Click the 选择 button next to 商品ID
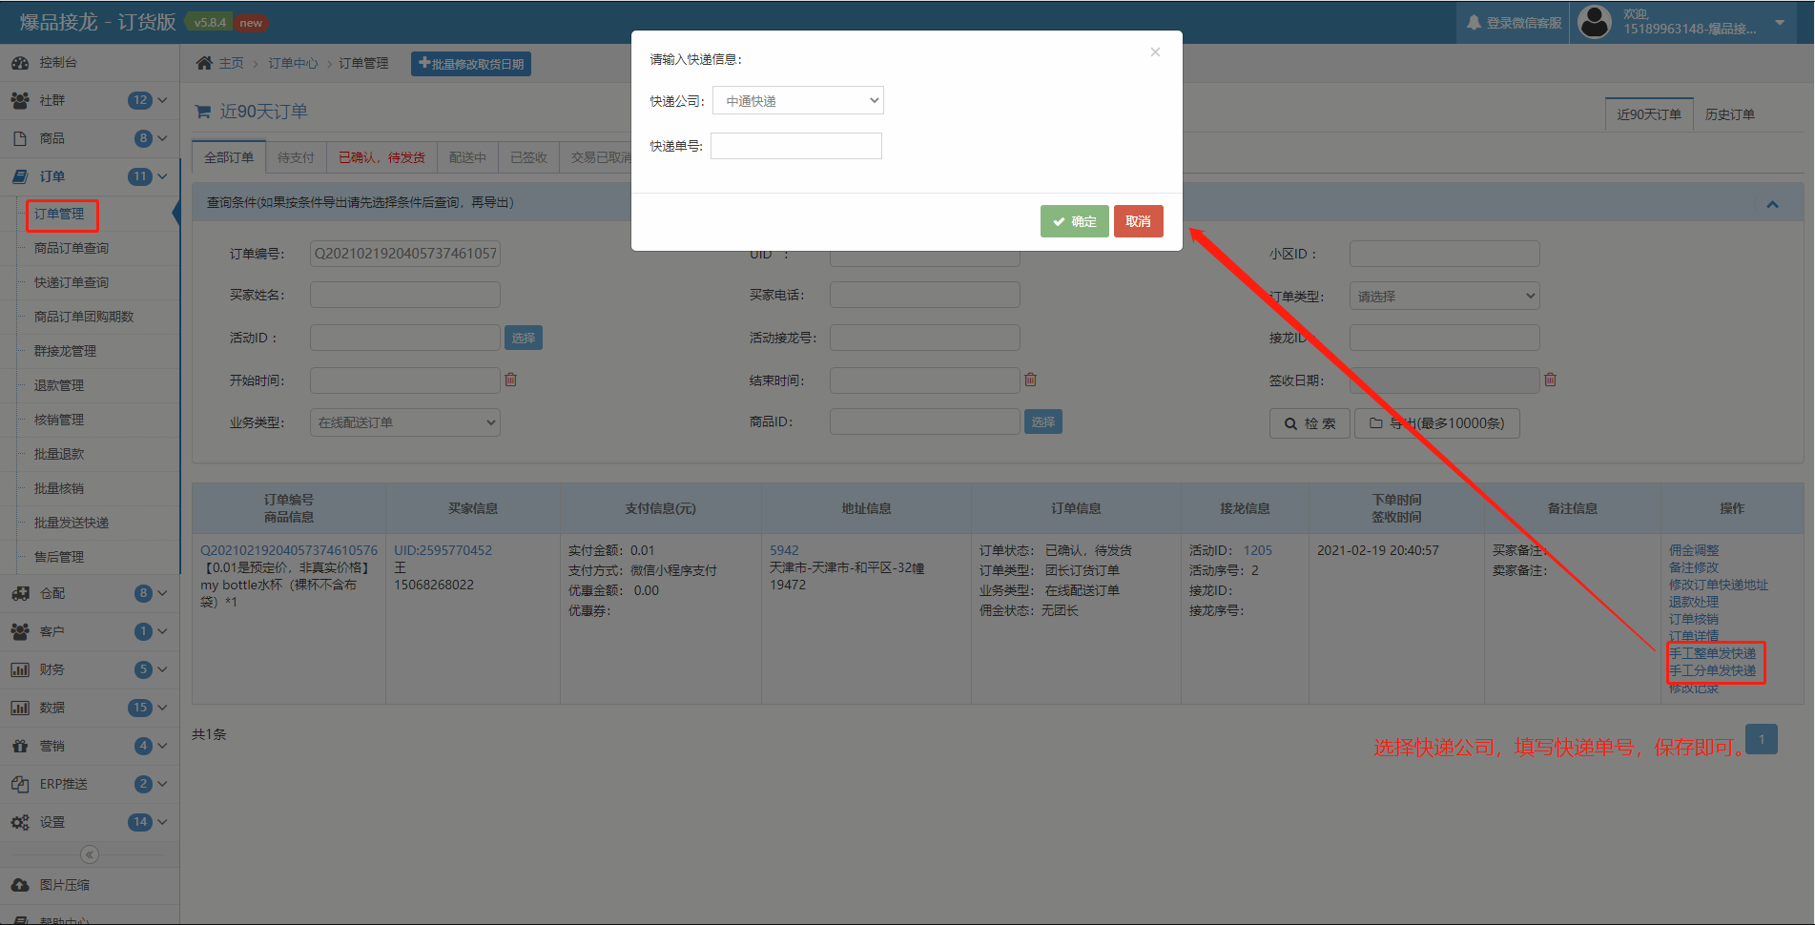 tap(1043, 421)
